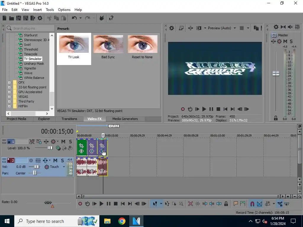
Task: Adjust audio track Pan slider
Action: coord(35,173)
